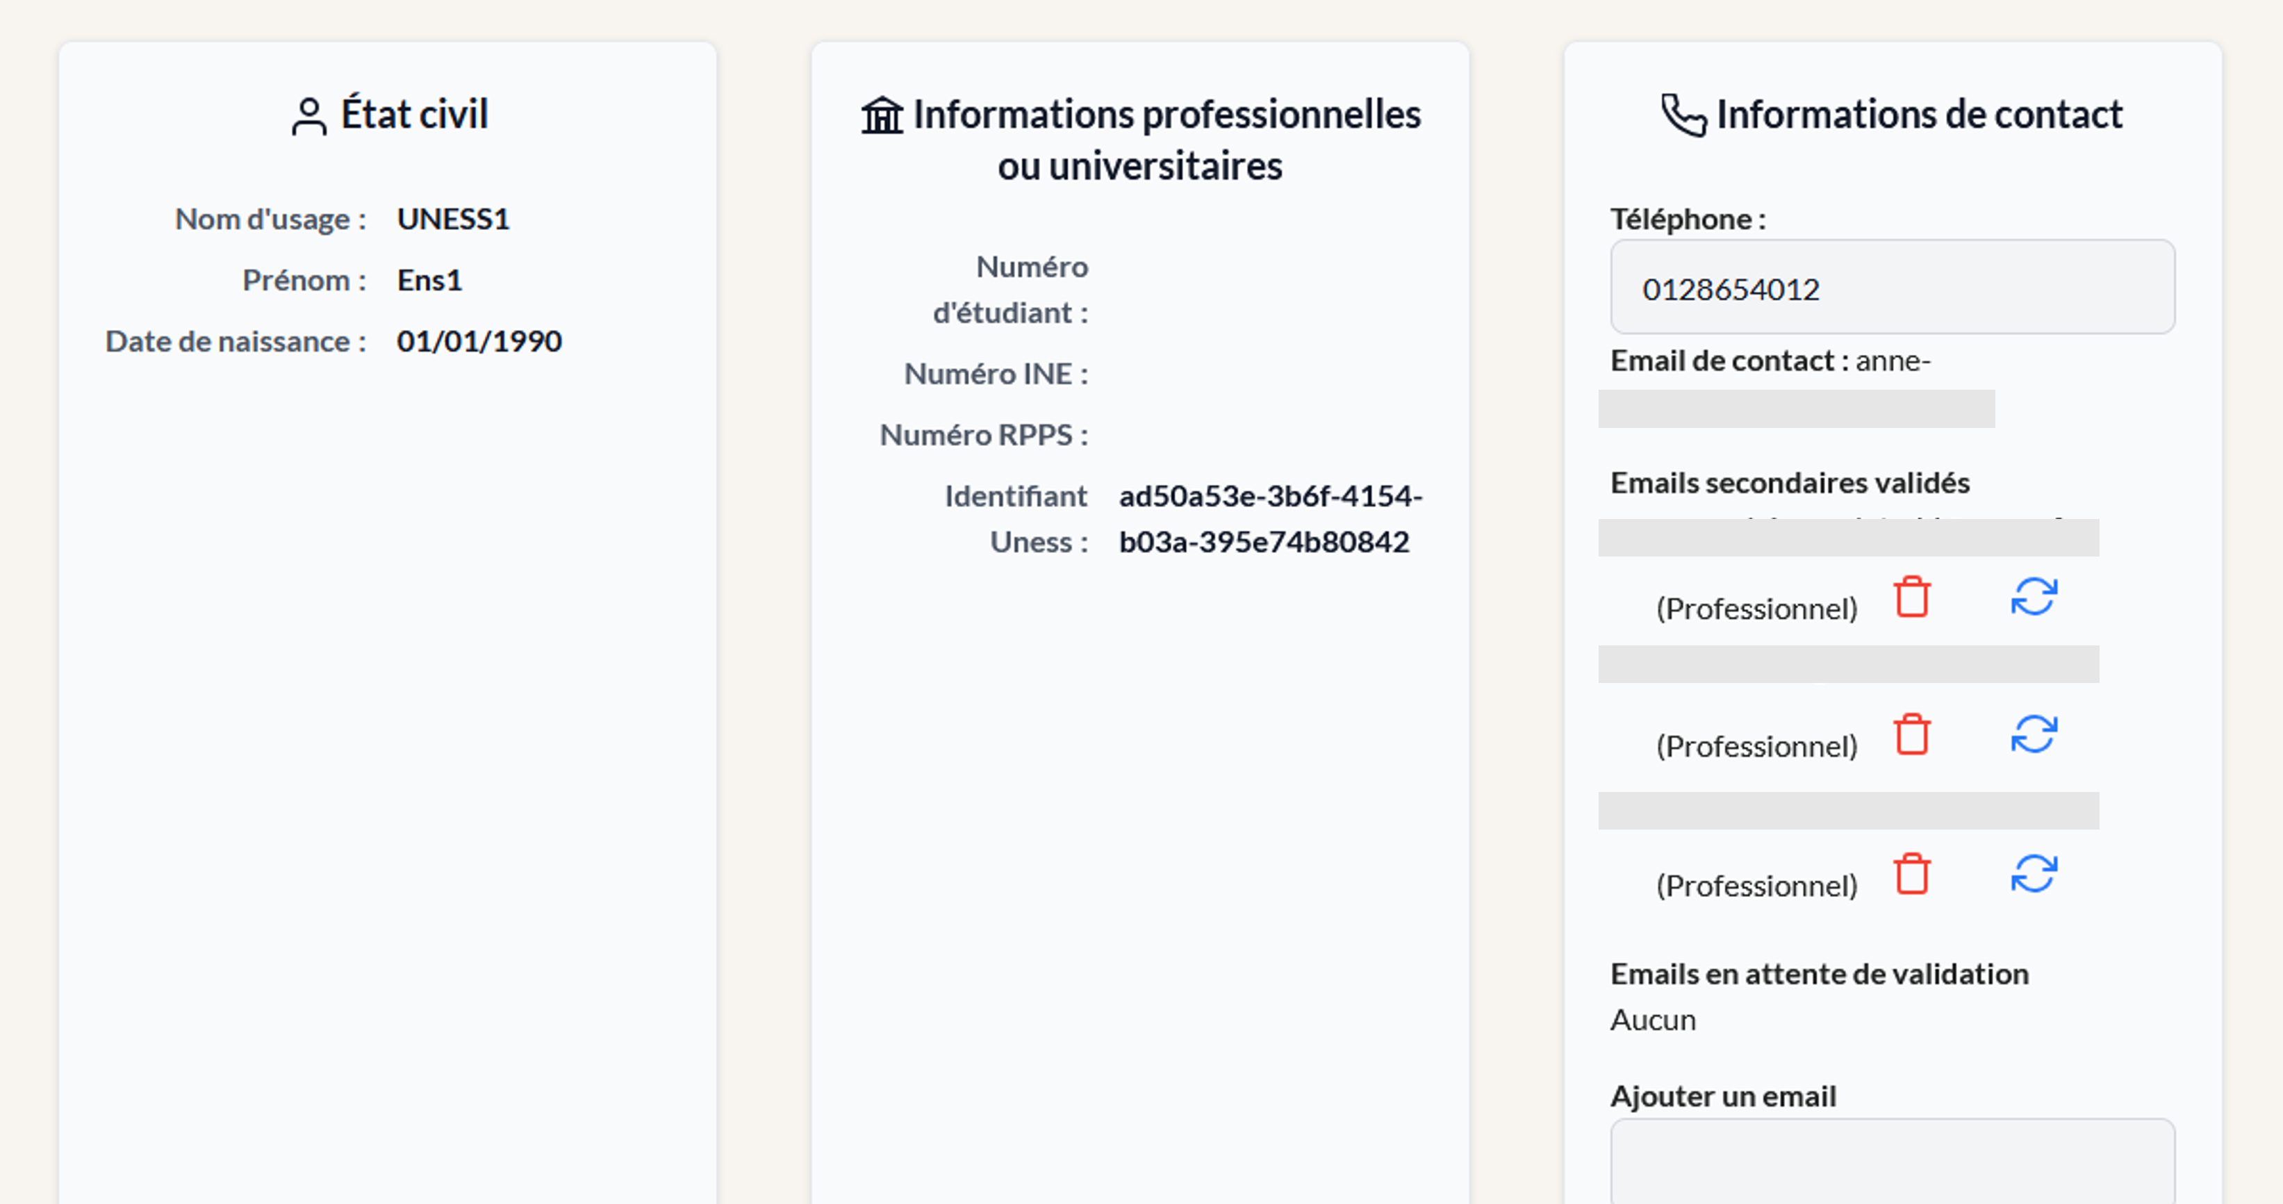Click refresh icon for second professional email

2034,734
